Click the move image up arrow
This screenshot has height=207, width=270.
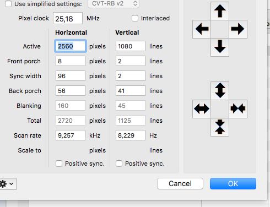click(x=220, y=11)
